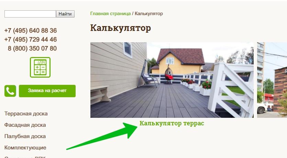Screen dimensions: 287x158
Task: Follow the Калькулятор террас link
Action: coord(172,123)
